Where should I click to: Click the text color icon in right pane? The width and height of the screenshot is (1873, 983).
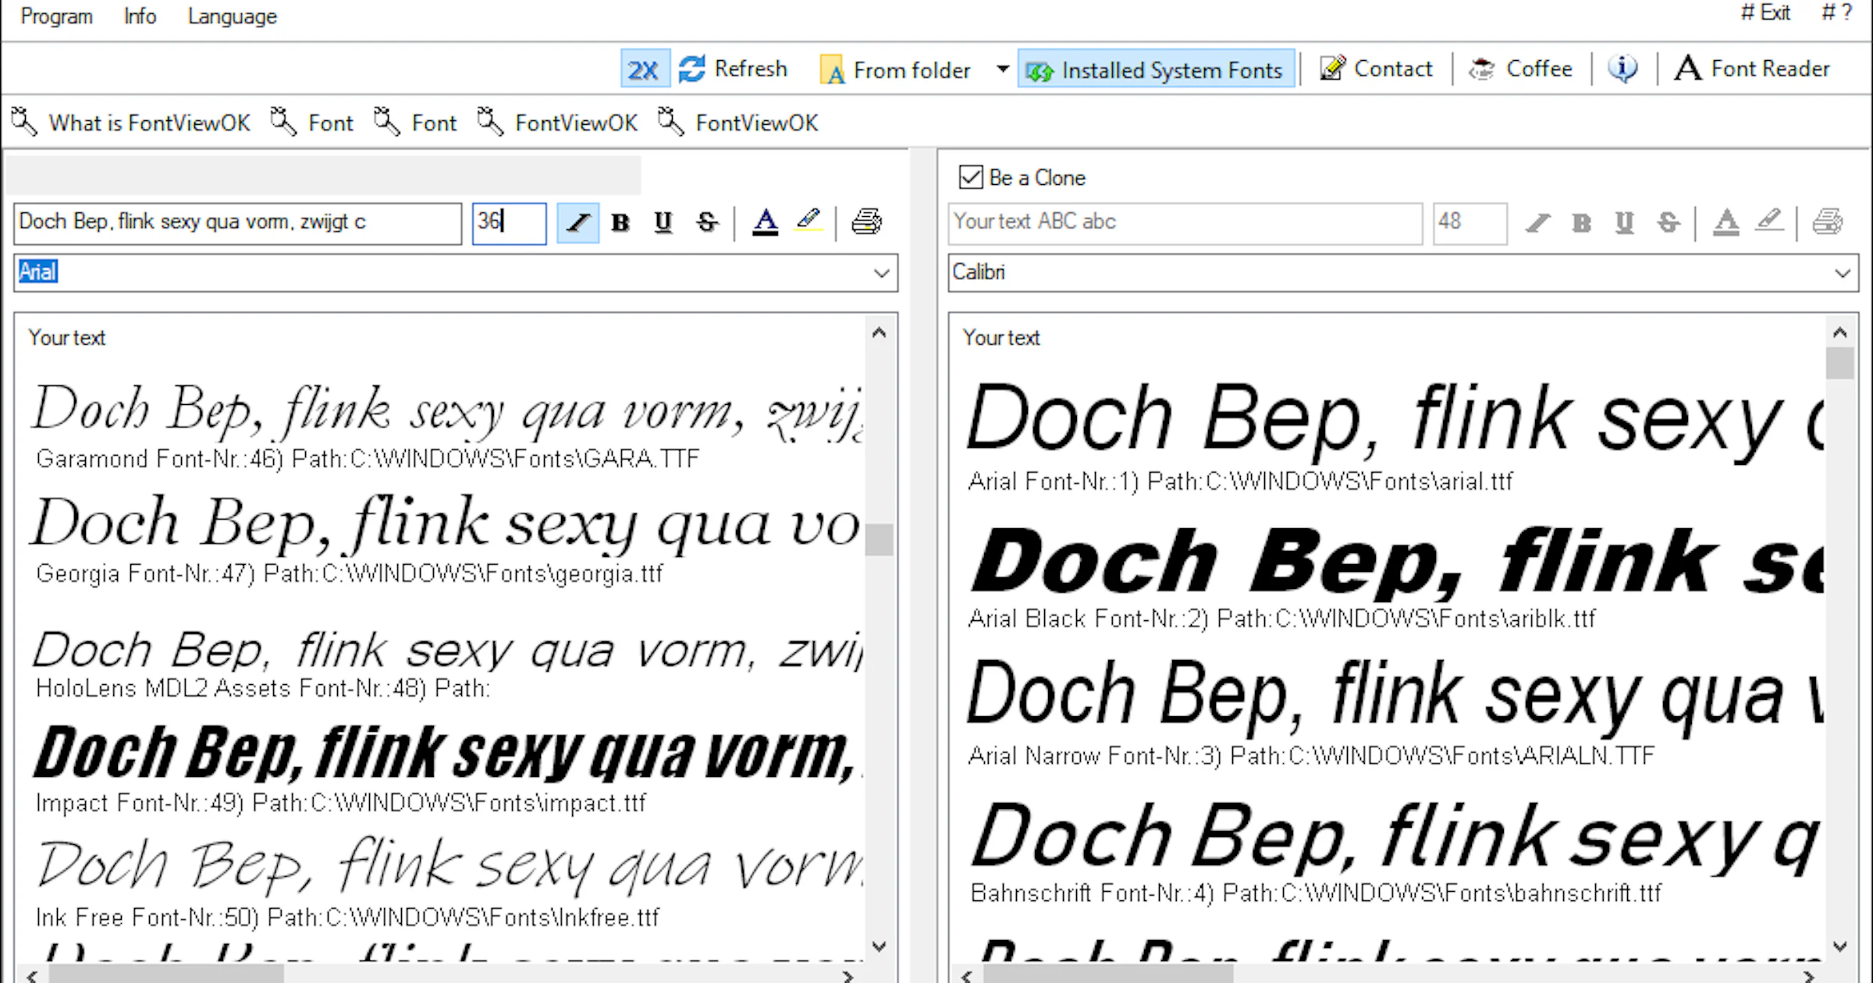1726,223
